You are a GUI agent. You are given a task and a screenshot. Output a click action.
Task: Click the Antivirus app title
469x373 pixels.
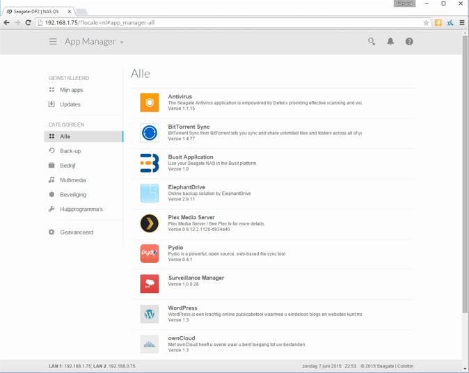[x=180, y=96]
